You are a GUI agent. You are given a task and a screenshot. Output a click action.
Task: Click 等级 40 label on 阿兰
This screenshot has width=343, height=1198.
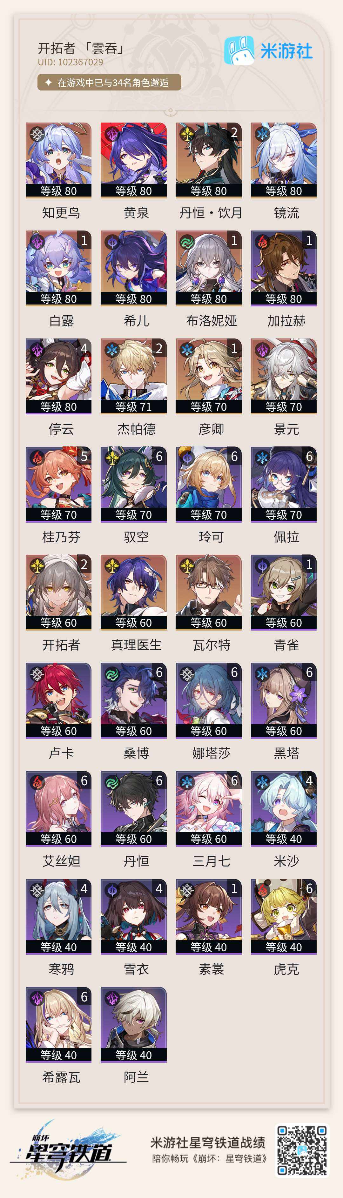point(134,1055)
